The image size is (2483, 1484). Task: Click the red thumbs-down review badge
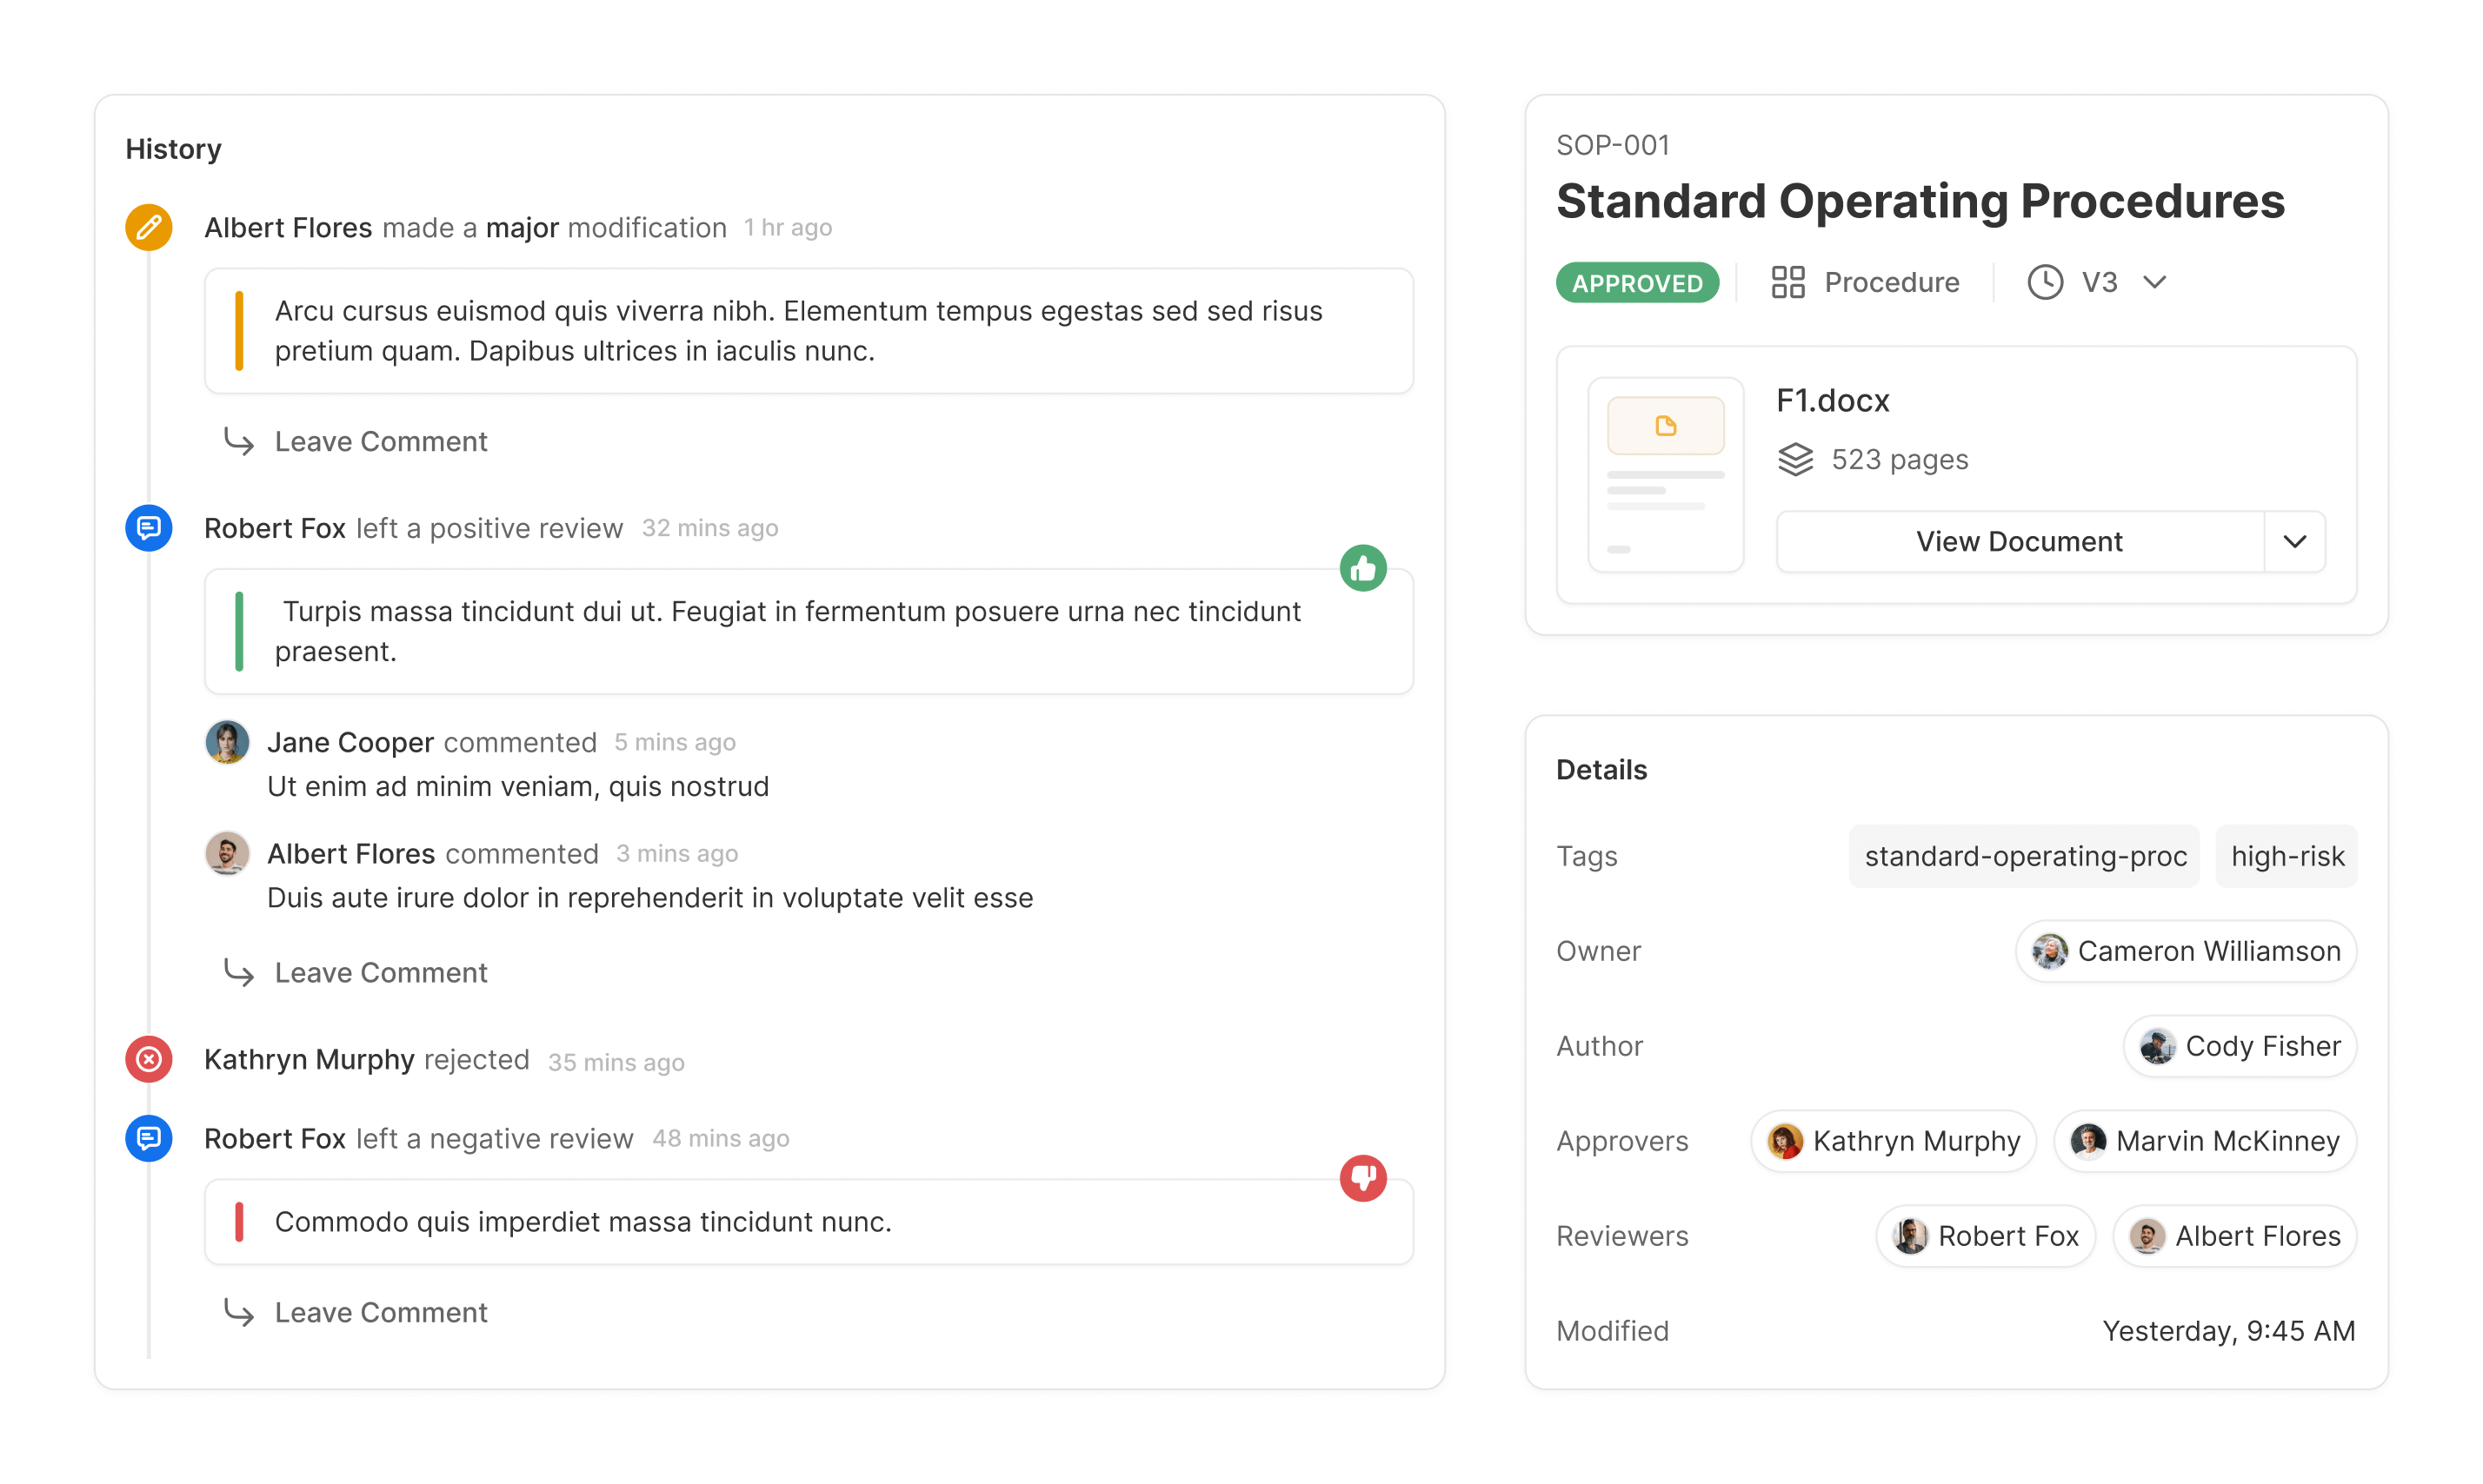(1362, 1177)
